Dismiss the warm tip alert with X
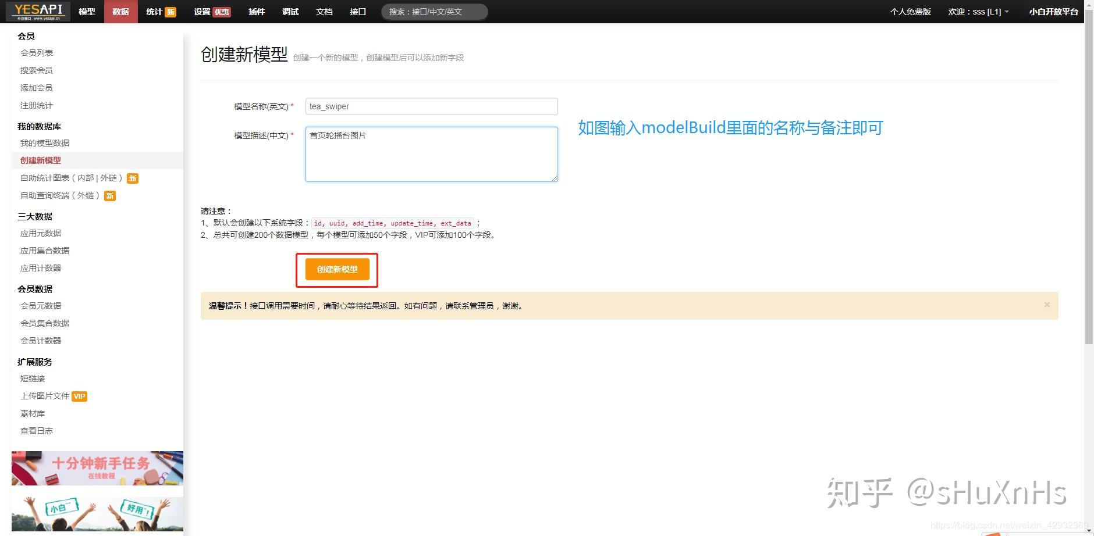The width and height of the screenshot is (1094, 536). click(x=1047, y=305)
